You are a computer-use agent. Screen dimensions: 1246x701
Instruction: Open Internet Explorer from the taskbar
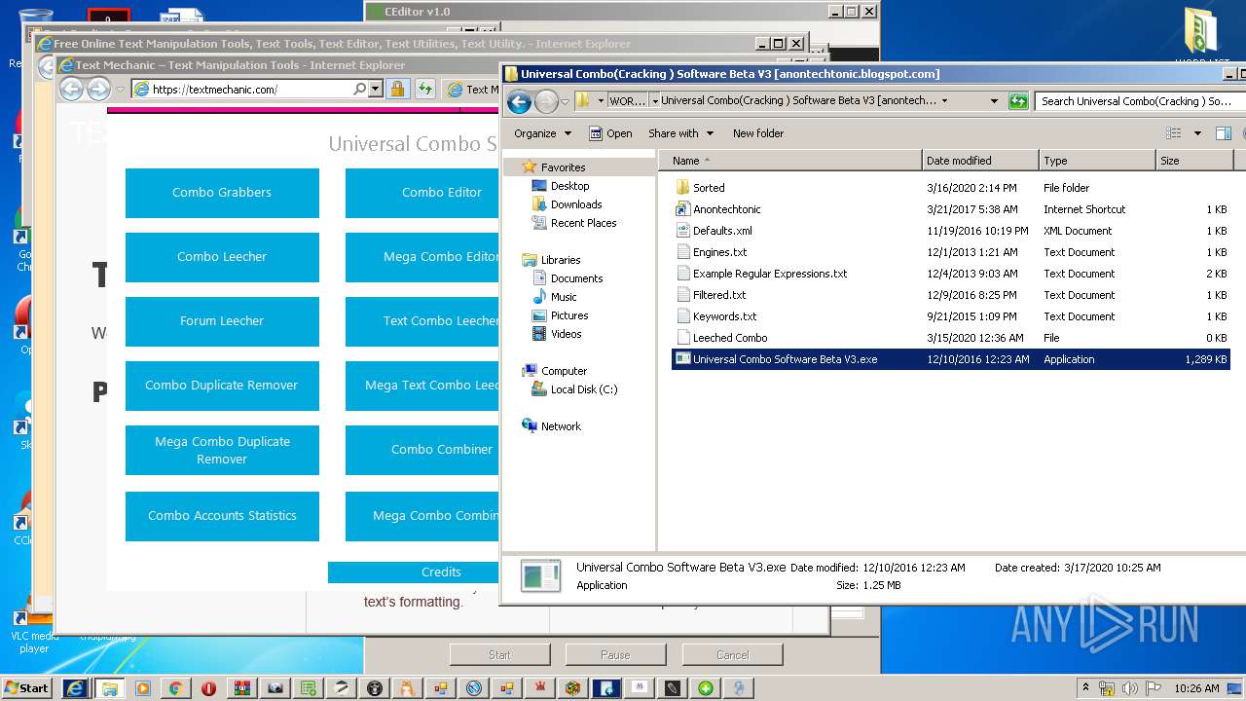click(76, 688)
